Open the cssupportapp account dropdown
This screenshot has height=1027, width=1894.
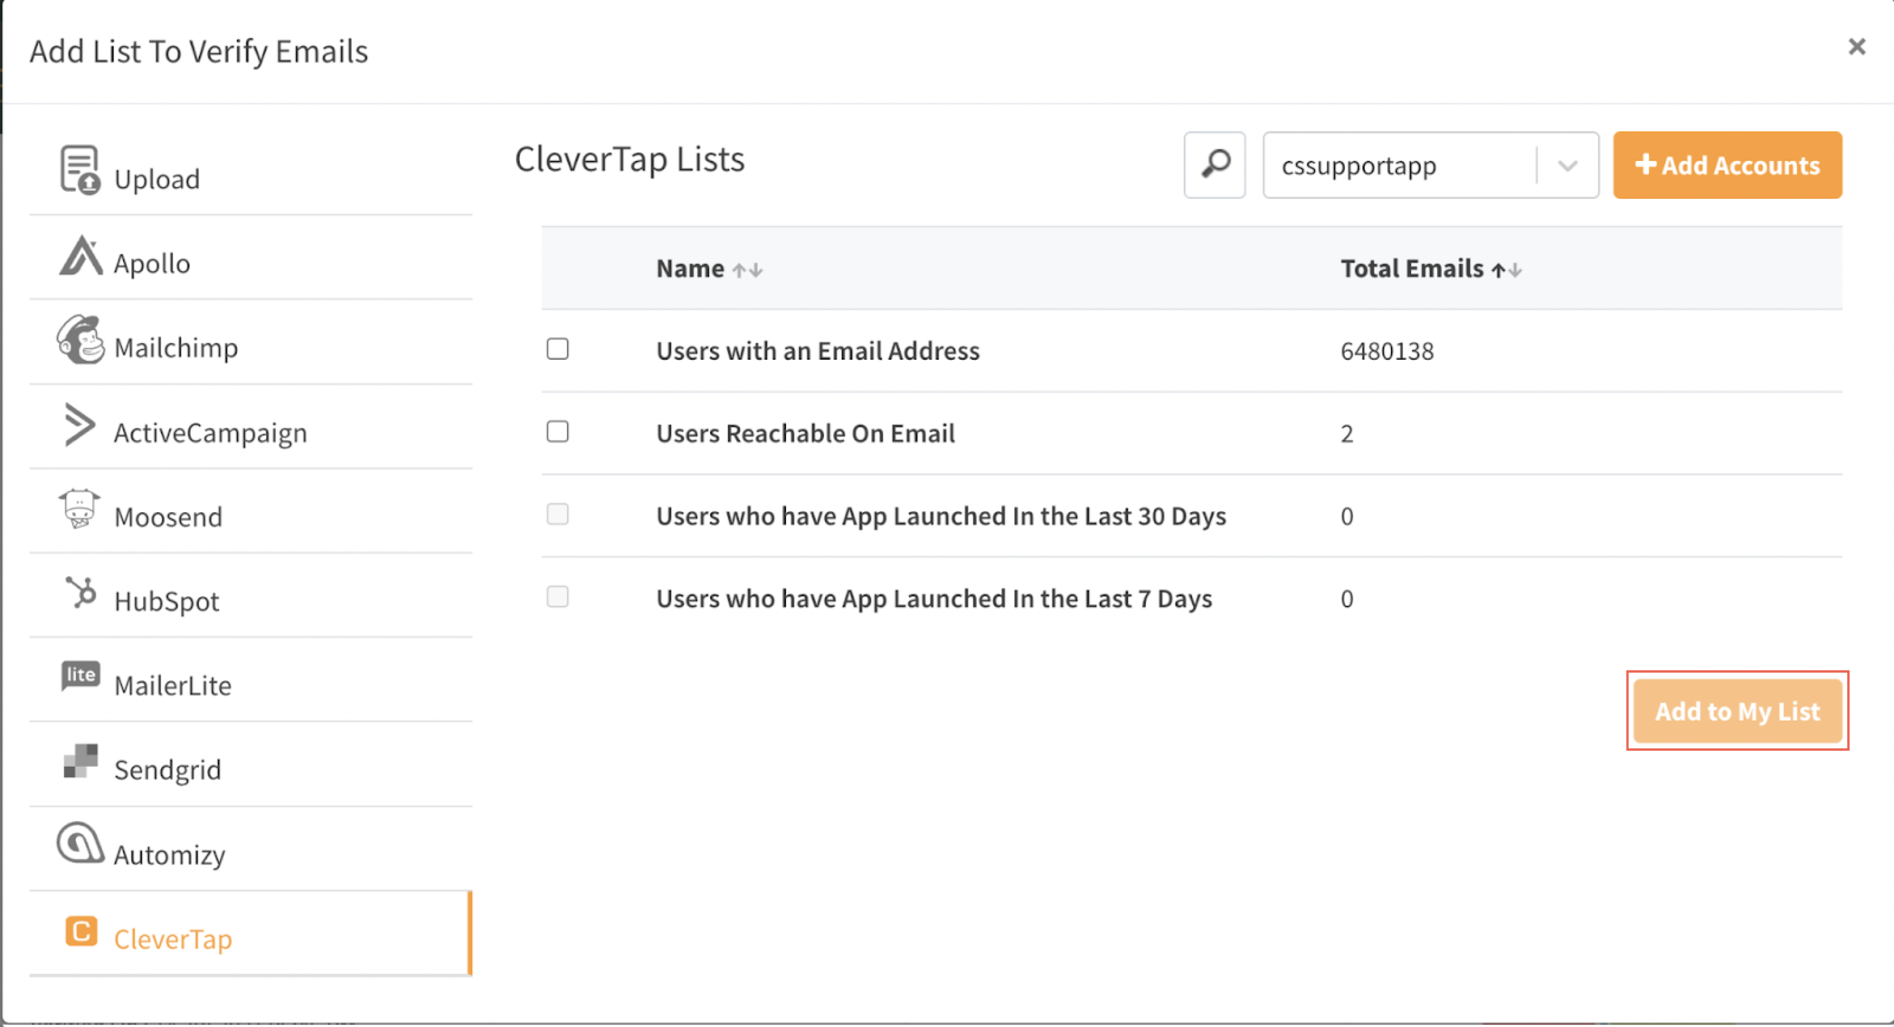coord(1567,166)
